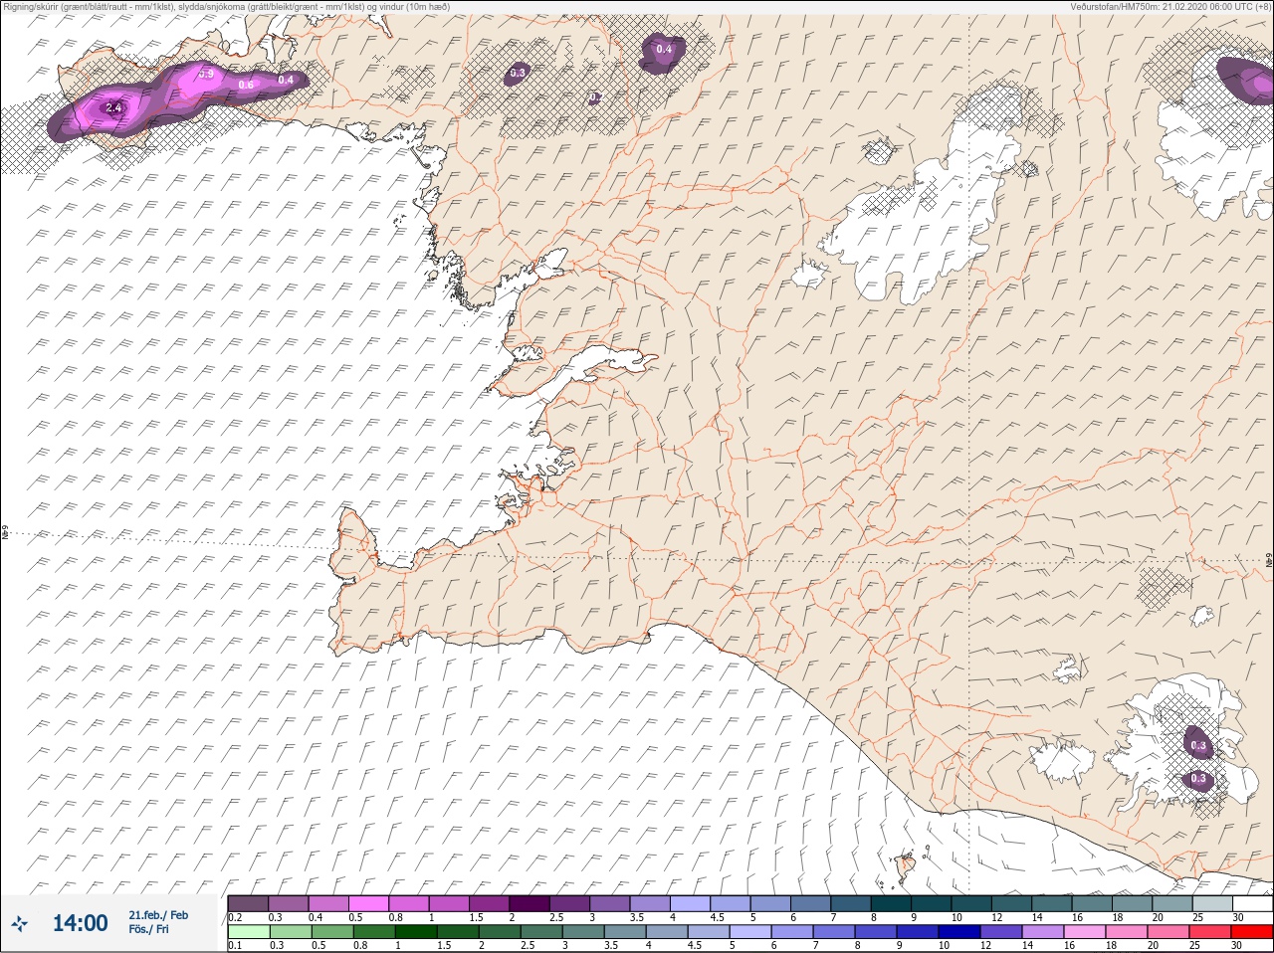The height and width of the screenshot is (953, 1274).
Task: Click the 0.4 value beside the 0.6 label
Action: pyautogui.click(x=286, y=80)
